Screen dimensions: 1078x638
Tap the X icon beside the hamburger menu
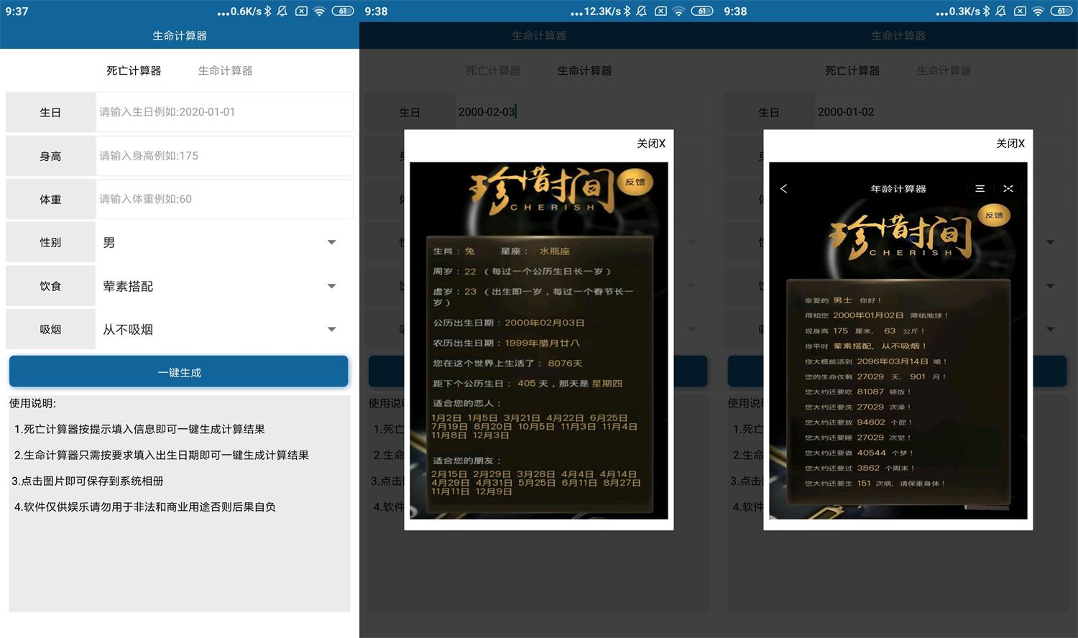coord(1008,188)
